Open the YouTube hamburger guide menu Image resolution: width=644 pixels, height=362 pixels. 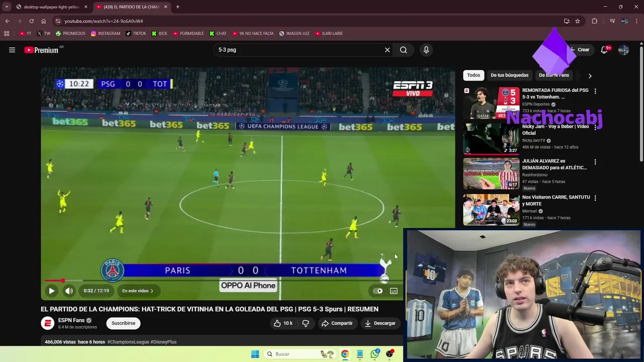(12, 50)
